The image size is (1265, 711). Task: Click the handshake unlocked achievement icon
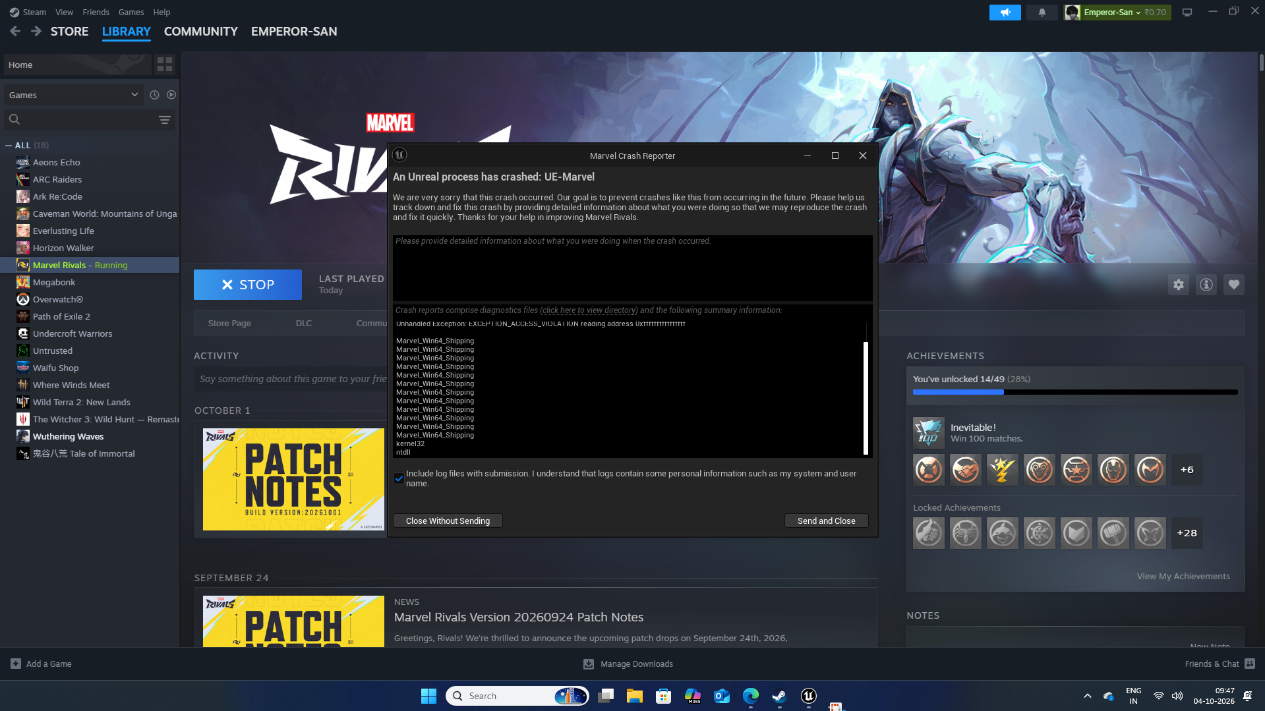coord(965,470)
